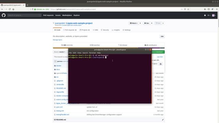219x123 pixels.
Task: Open Projects tab
Action: tap(85, 30)
